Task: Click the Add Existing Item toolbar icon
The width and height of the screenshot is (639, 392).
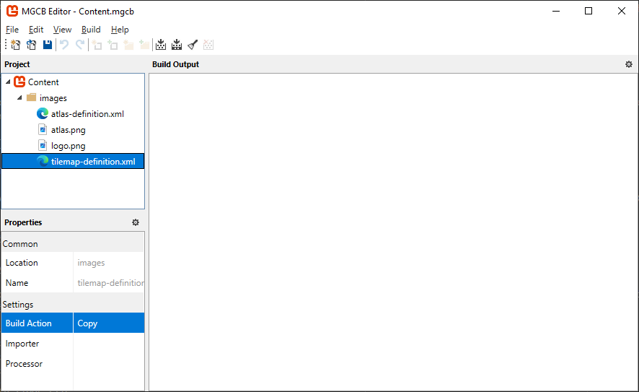Action: tap(113, 45)
